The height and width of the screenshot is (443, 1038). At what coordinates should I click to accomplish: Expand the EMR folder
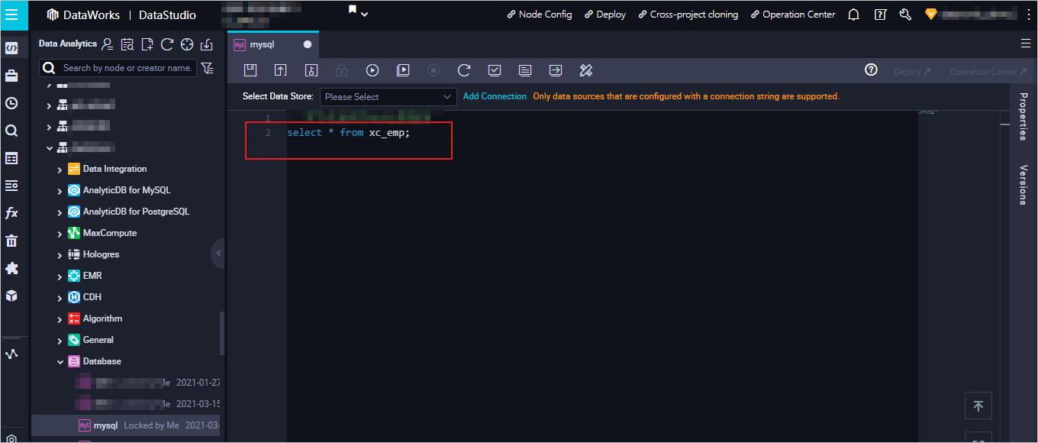point(60,276)
